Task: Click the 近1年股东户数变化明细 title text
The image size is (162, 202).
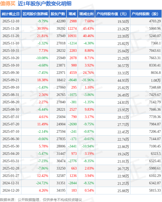Action: point(45,4)
